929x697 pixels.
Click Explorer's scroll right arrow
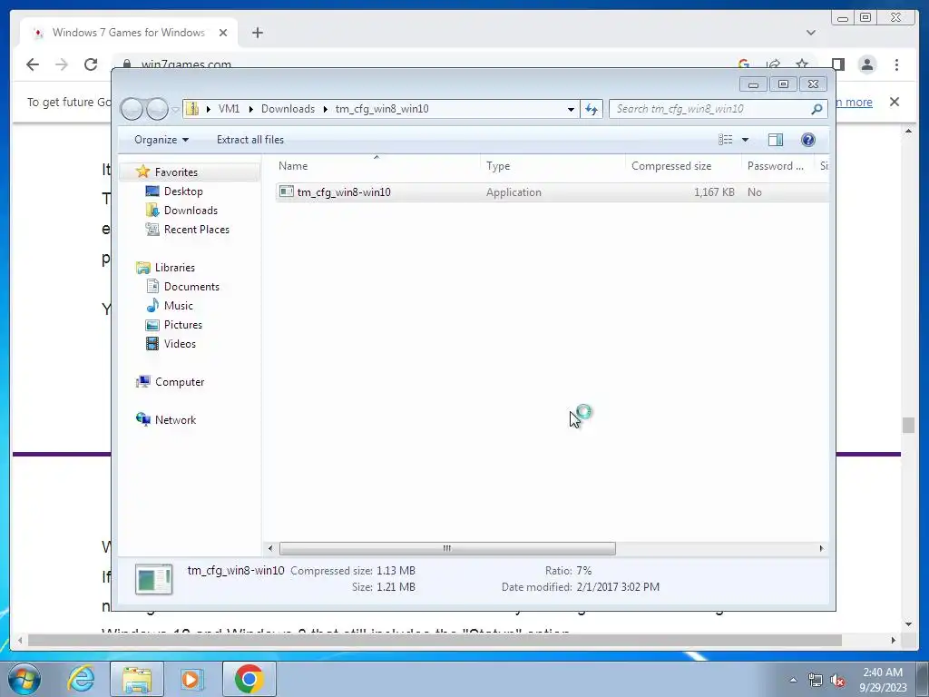[821, 548]
